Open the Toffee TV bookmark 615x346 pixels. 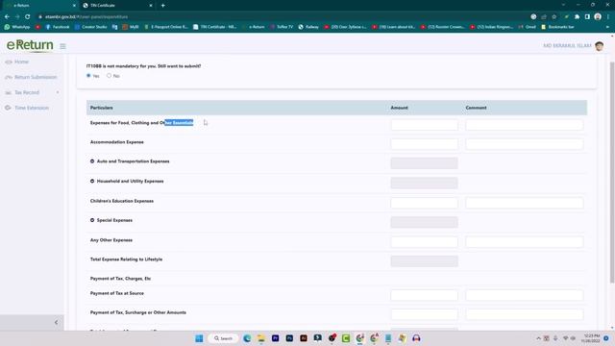pyautogui.click(x=281, y=27)
